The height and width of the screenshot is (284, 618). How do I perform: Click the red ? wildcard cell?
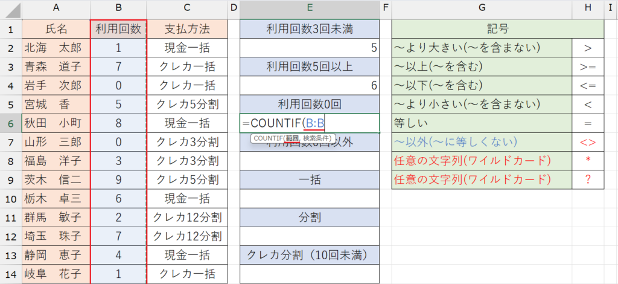[588, 180]
